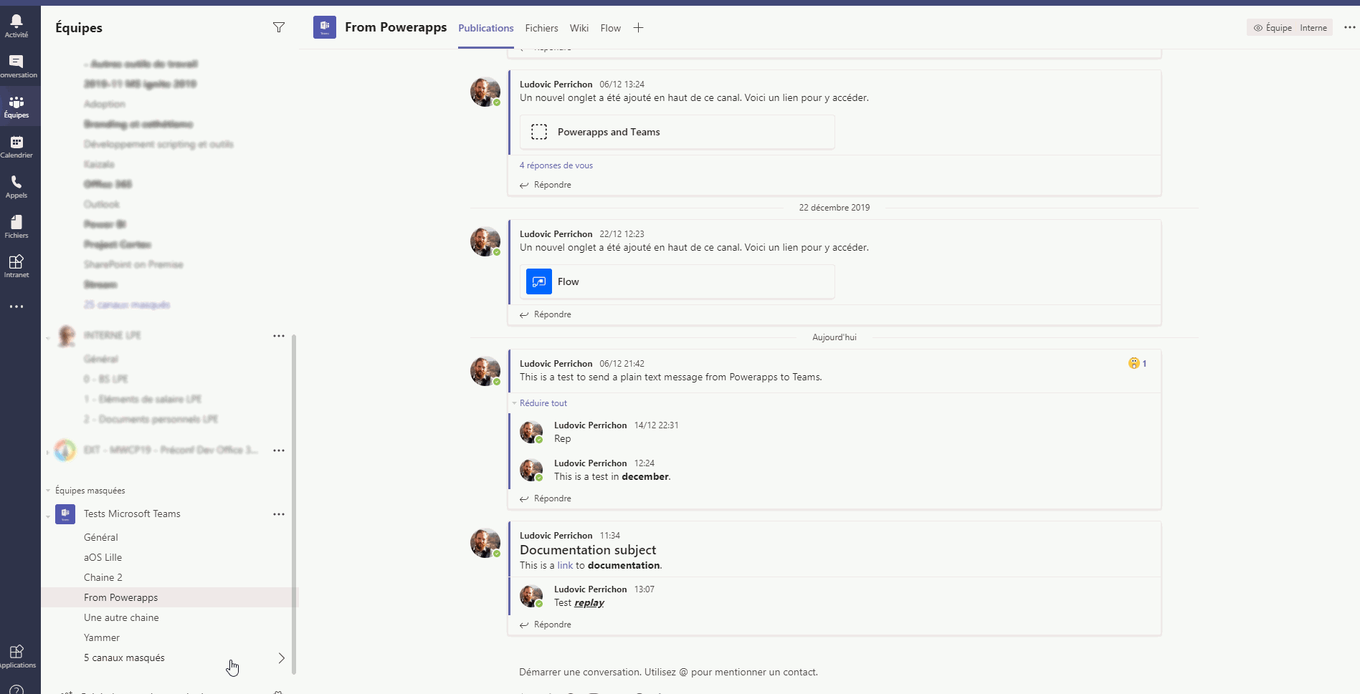1360x694 pixels.
Task: Click the 'This is a test in december.' reply text
Action: (x=612, y=476)
